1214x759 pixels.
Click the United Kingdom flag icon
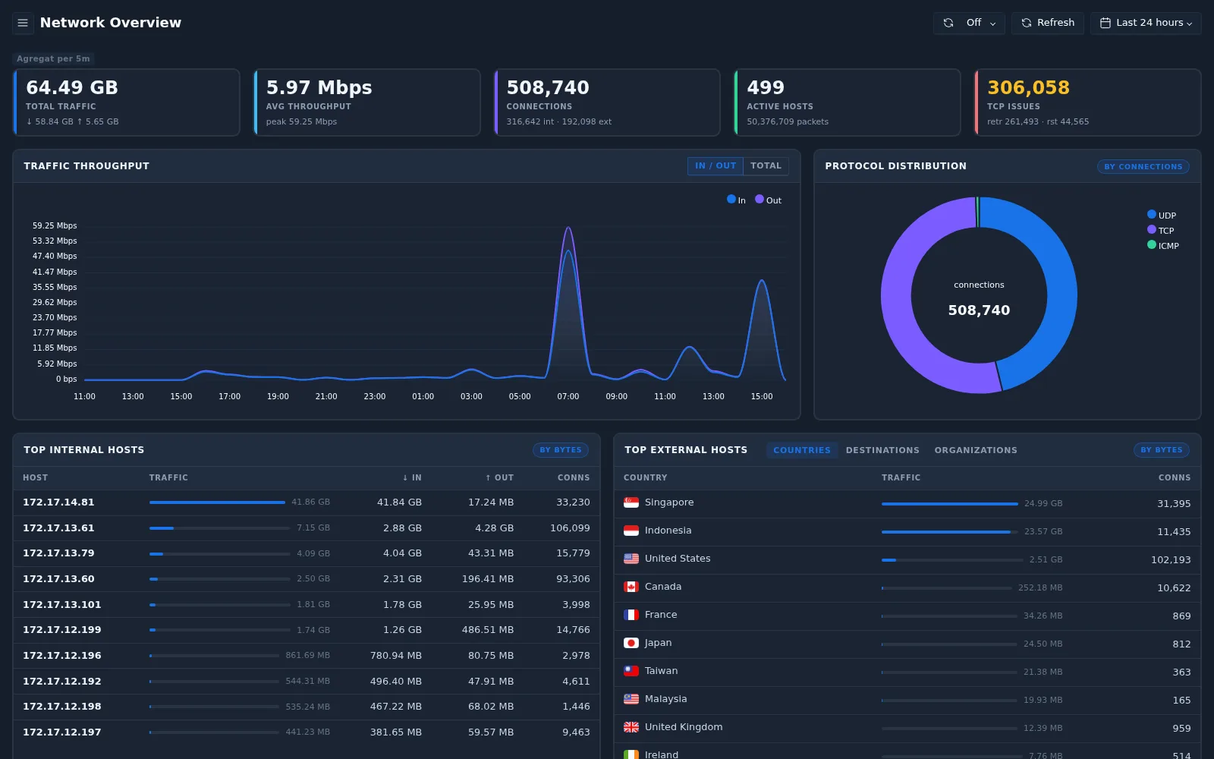click(x=631, y=727)
